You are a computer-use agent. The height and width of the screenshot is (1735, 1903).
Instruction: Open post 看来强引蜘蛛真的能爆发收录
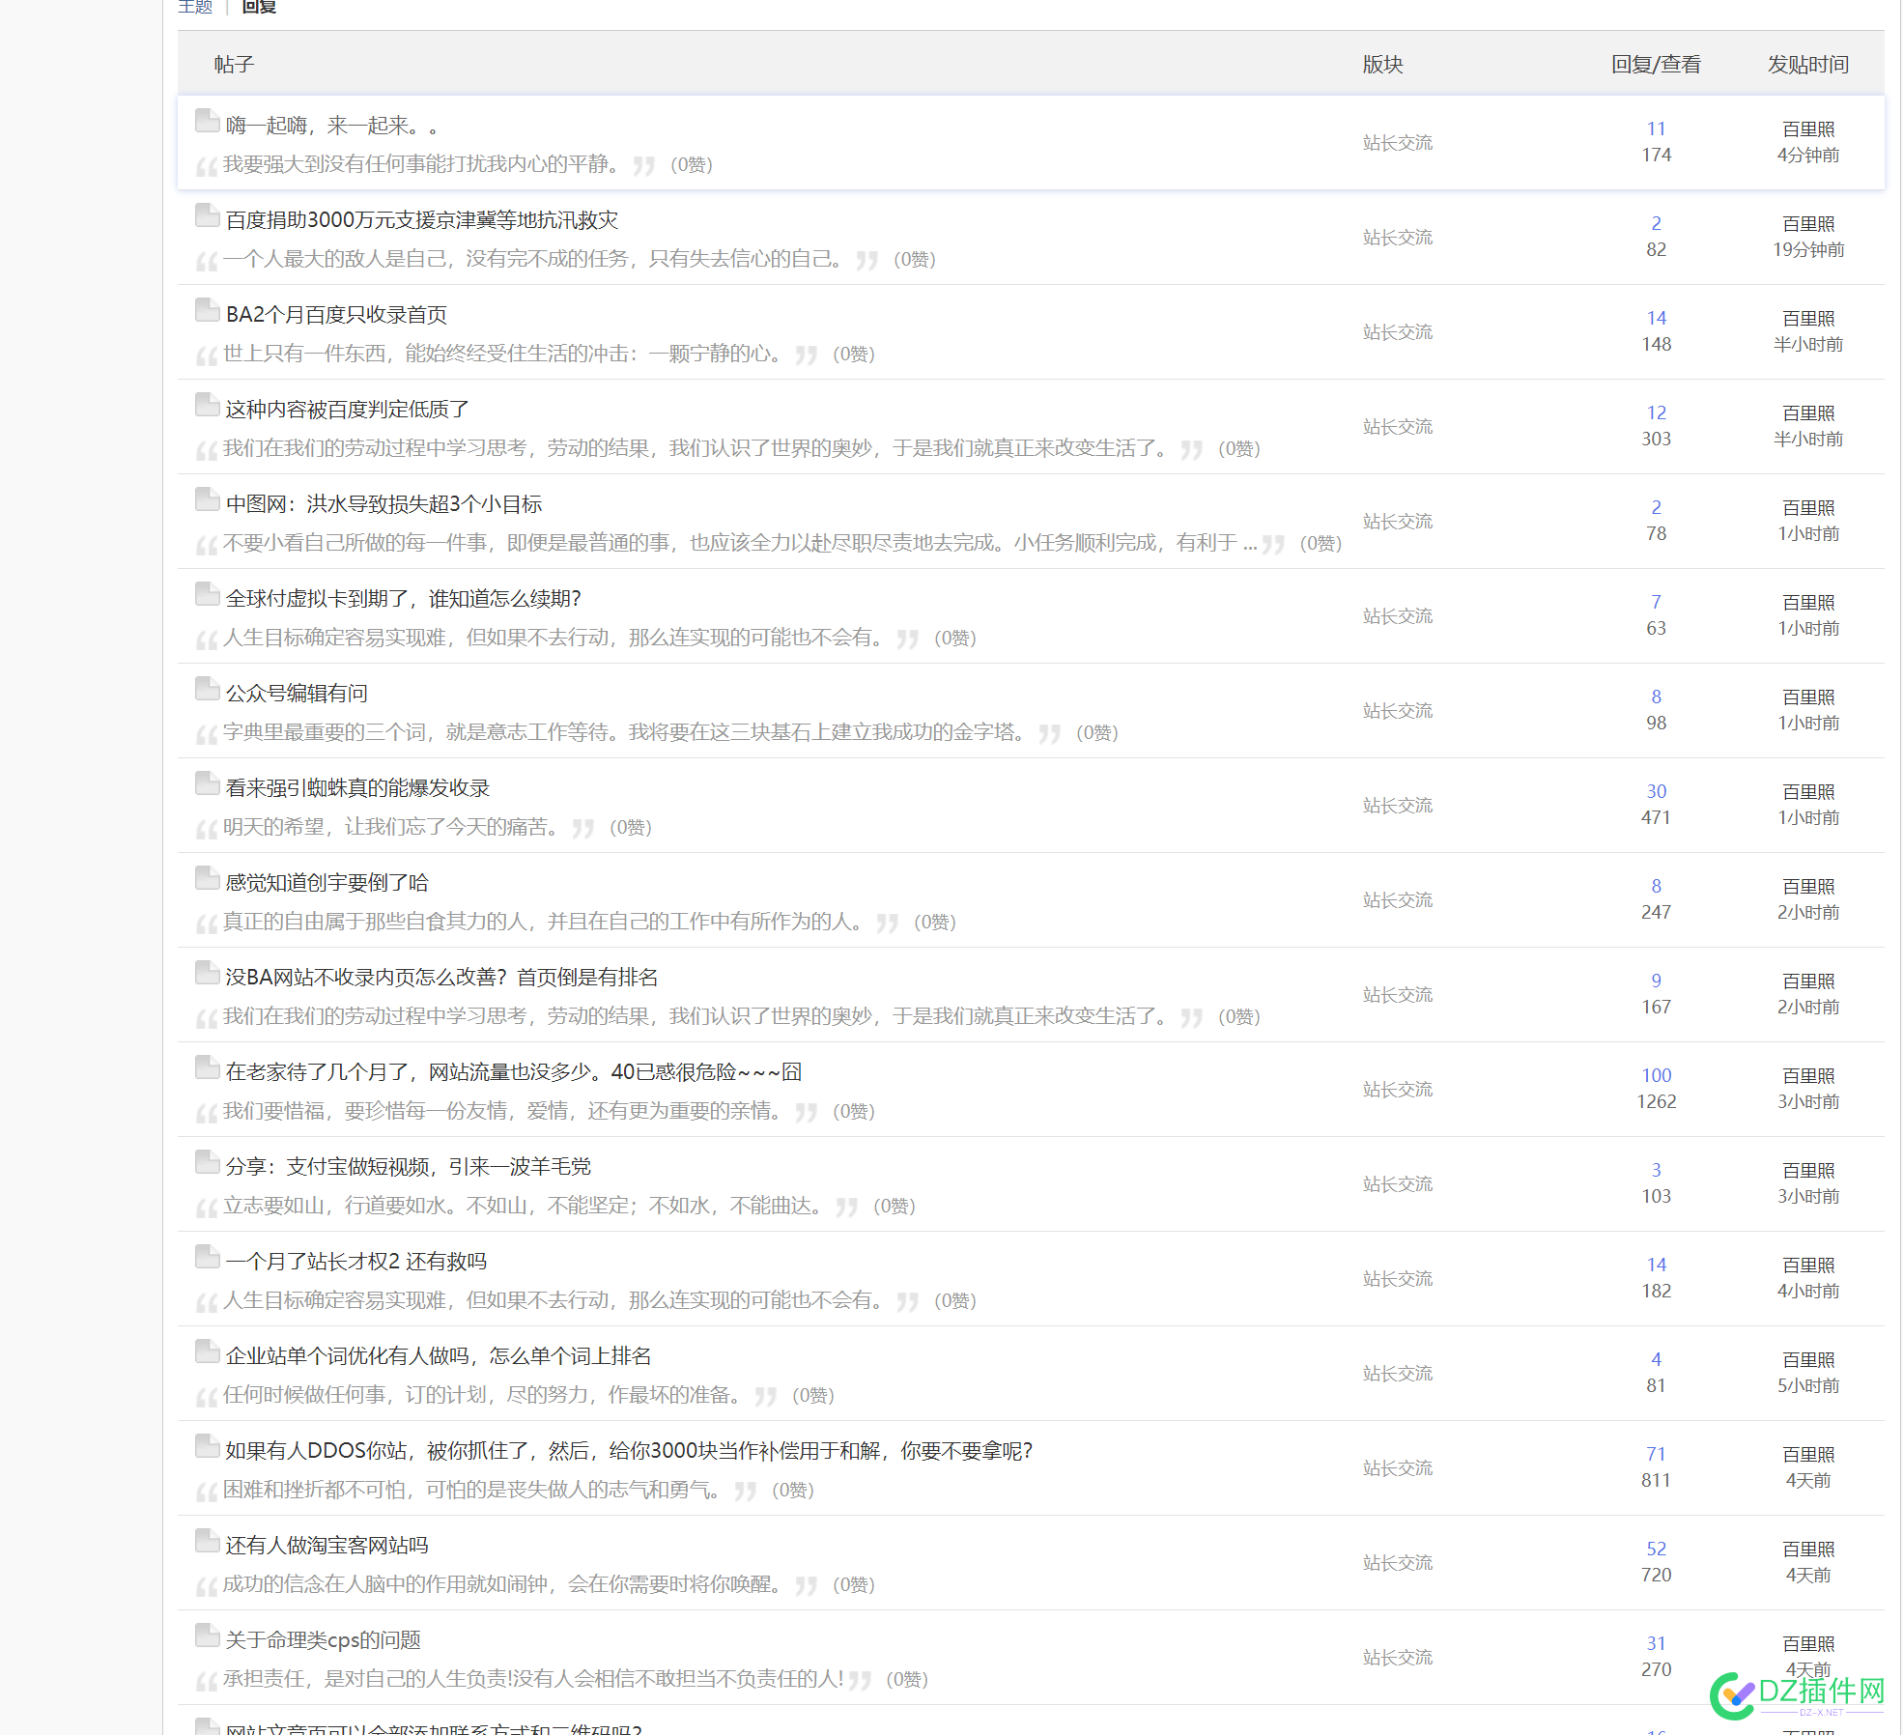tap(357, 788)
